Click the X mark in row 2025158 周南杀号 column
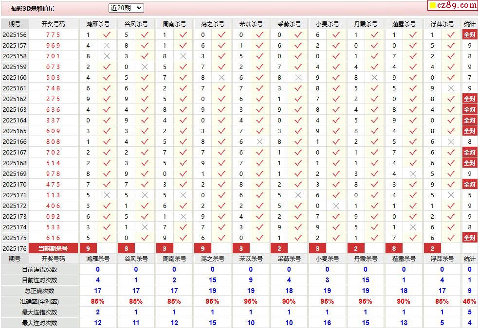 pos(183,56)
